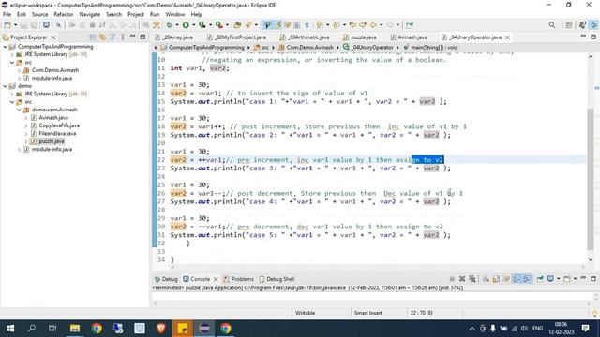The height and width of the screenshot is (337, 600).
Task: Open the Run configurations dropdown arrow
Action: click(x=193, y=25)
